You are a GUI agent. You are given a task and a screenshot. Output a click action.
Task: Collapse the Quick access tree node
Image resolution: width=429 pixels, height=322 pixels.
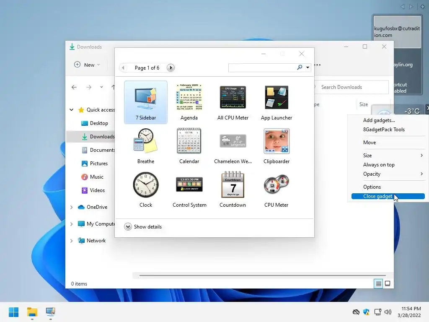(71, 110)
